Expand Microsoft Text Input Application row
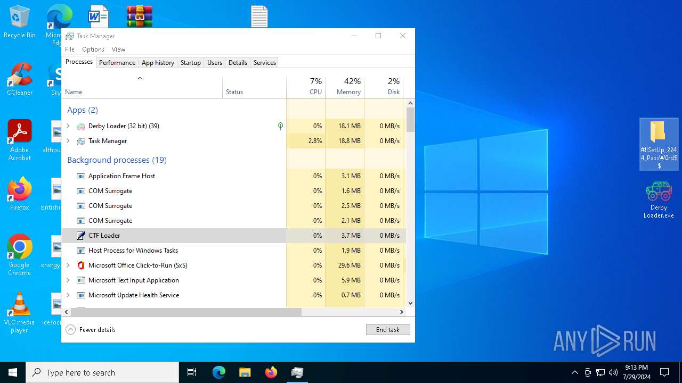Image resolution: width=682 pixels, height=383 pixels. pyautogui.click(x=68, y=280)
